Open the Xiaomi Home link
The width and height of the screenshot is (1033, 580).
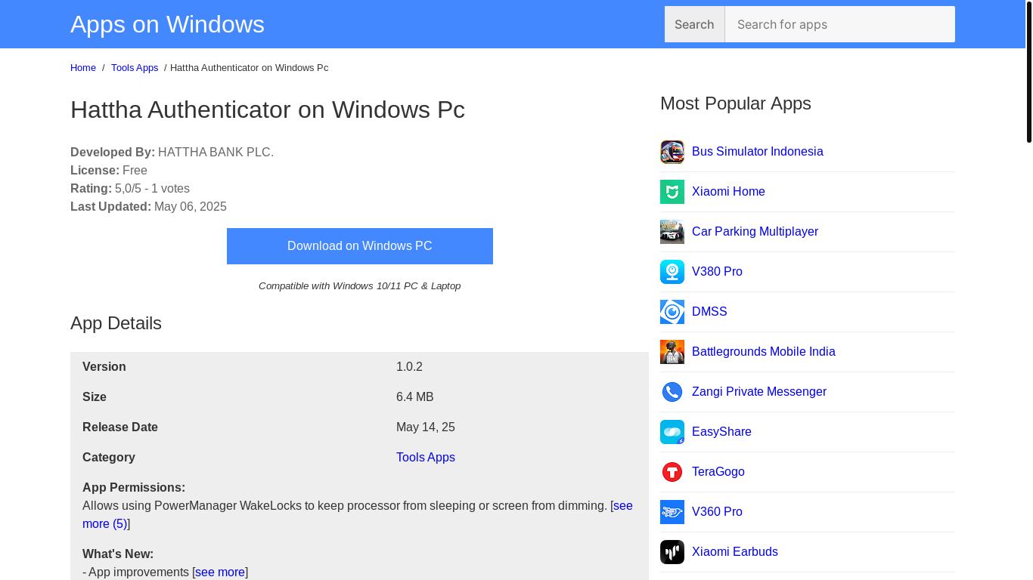point(728,192)
